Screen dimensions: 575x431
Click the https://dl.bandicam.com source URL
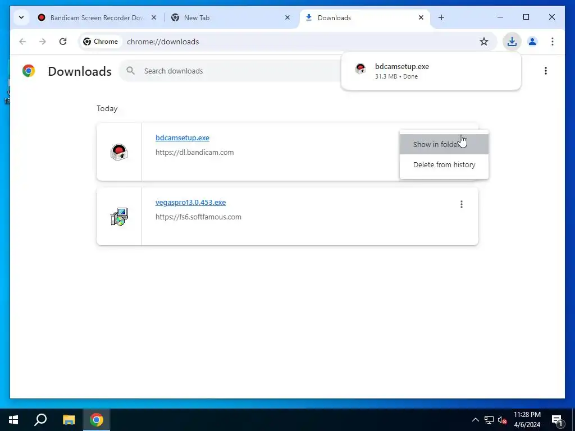pos(194,153)
